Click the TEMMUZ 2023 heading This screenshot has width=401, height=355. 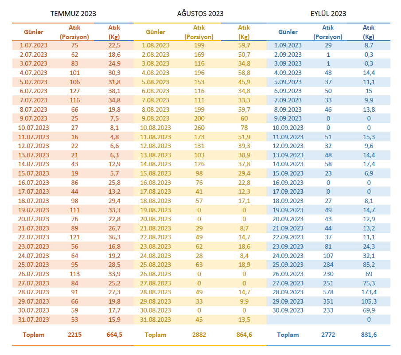click(73, 14)
